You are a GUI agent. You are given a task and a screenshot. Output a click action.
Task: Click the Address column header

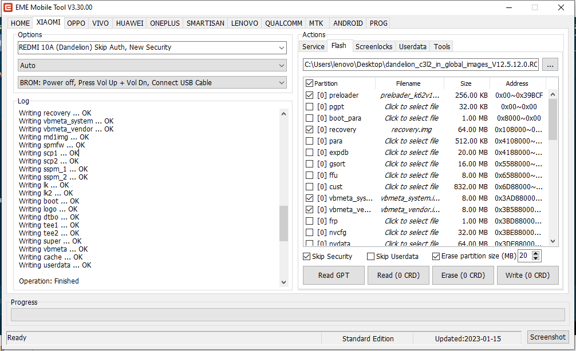[x=517, y=83]
